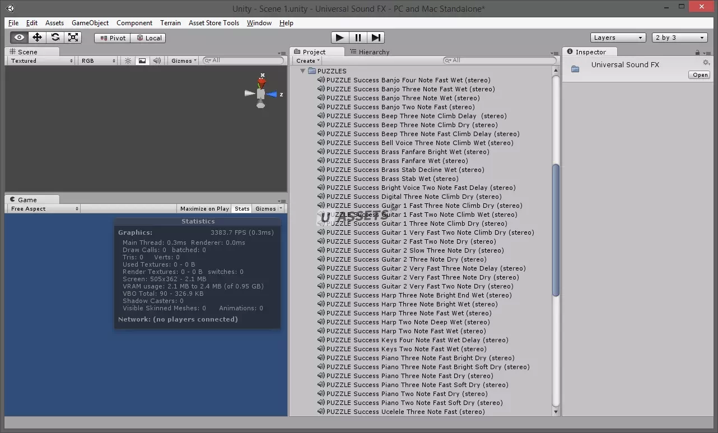Disable the Stats overlay in Game view
This screenshot has height=433, width=718.
point(242,208)
